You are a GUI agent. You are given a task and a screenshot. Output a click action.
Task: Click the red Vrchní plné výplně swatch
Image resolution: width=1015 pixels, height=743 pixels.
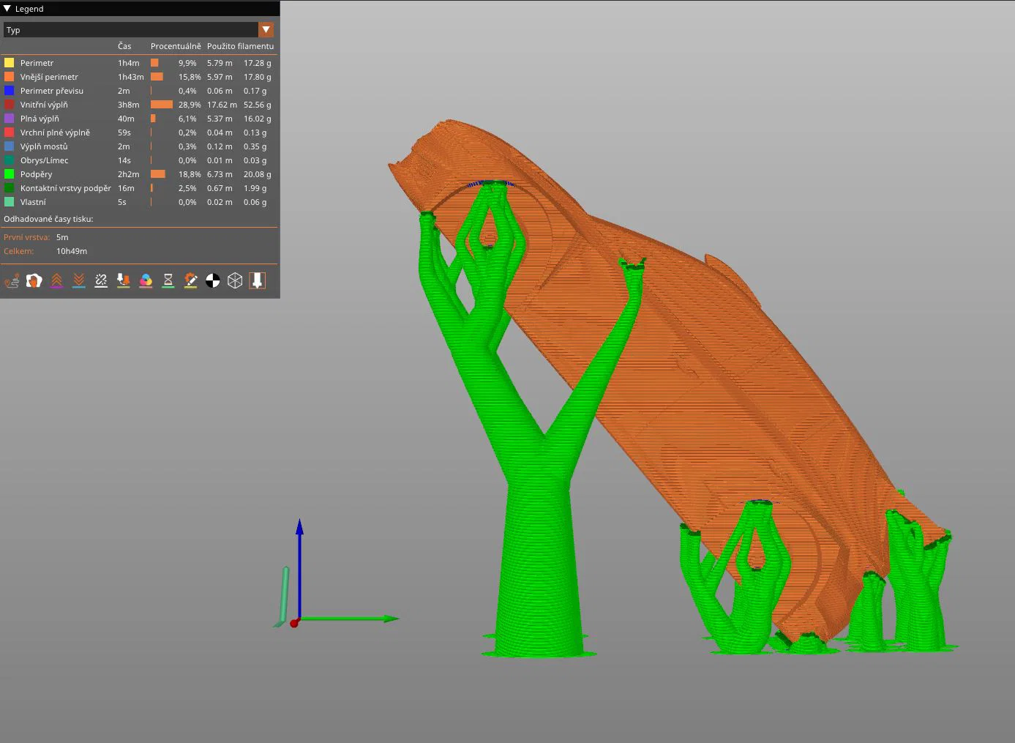[10, 132]
